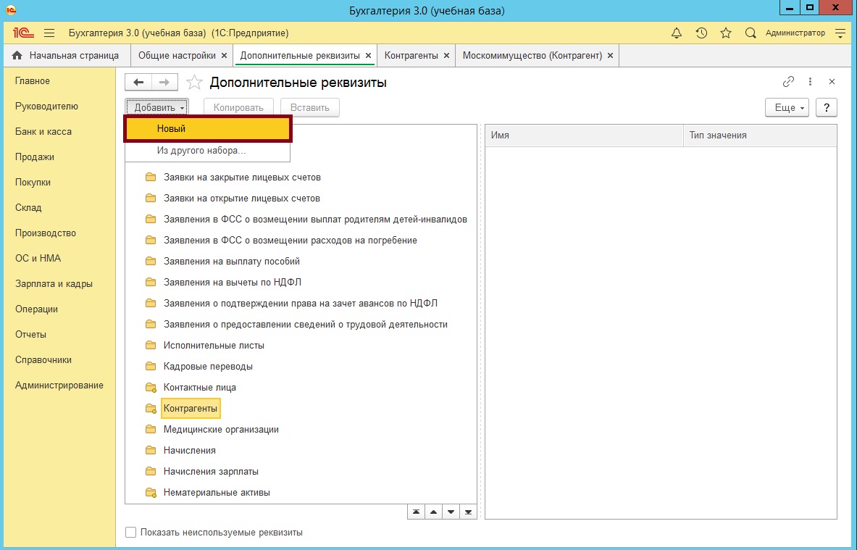Select 'Из другого набора...' menu entry
This screenshot has width=857, height=550.
coord(201,151)
